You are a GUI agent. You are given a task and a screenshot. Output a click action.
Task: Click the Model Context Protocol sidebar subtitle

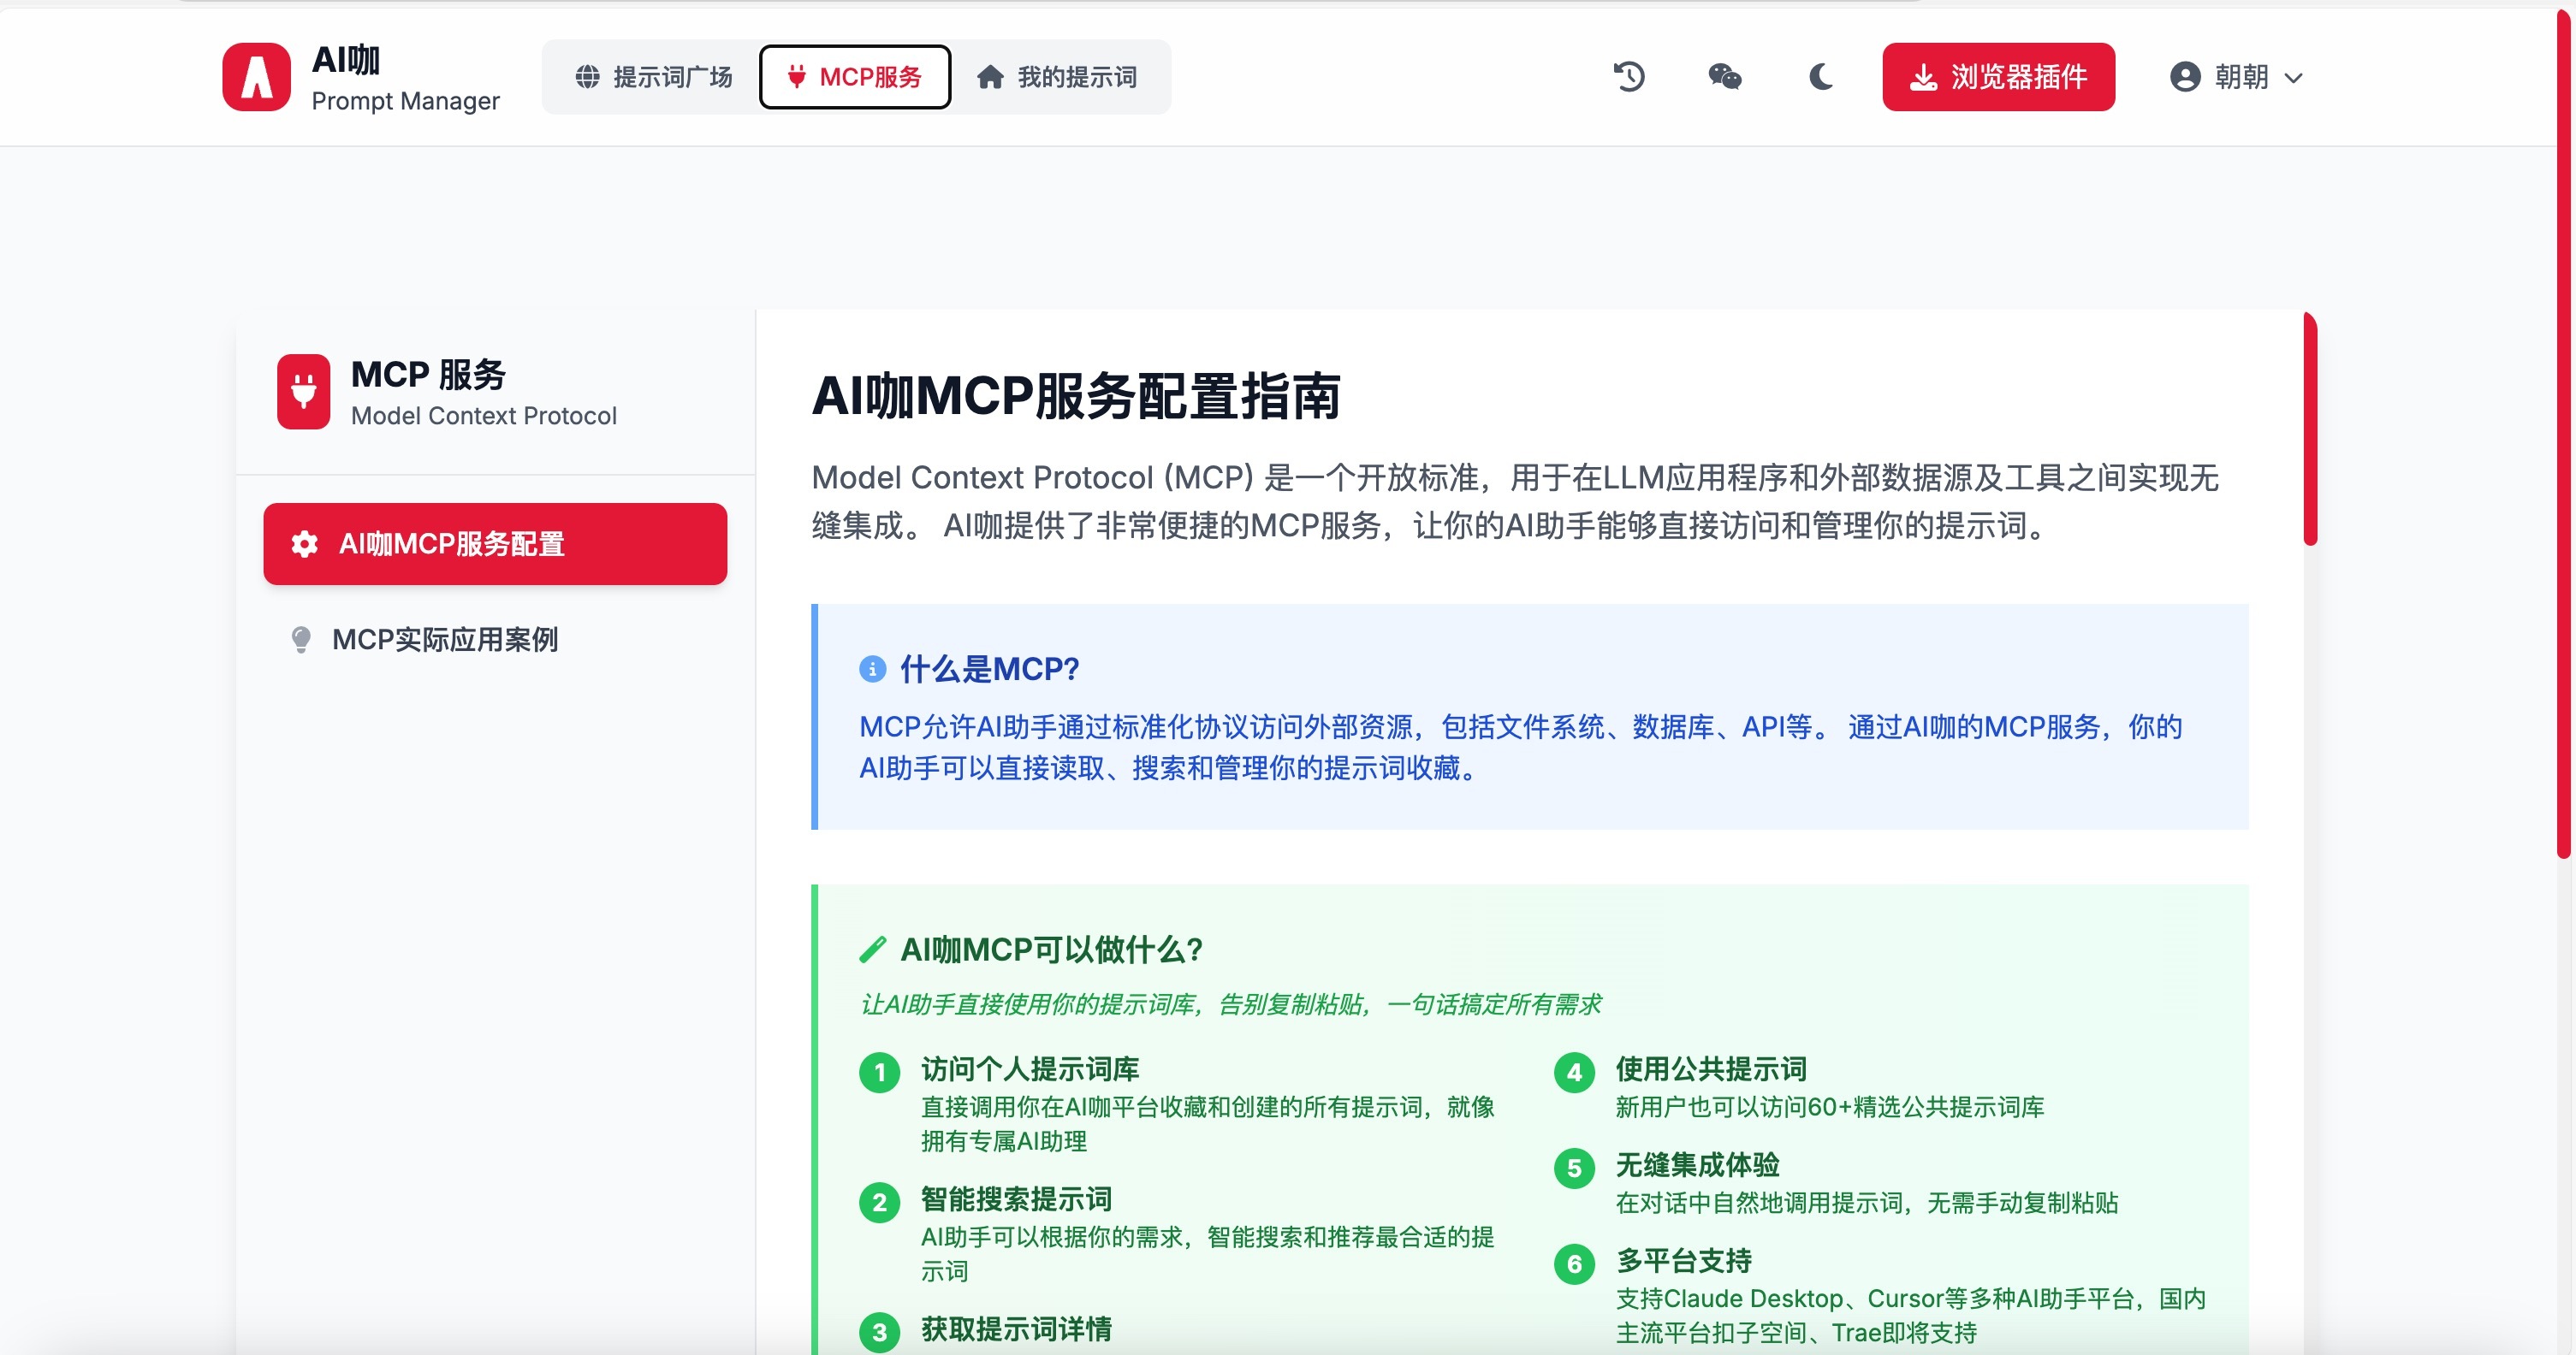tap(484, 416)
